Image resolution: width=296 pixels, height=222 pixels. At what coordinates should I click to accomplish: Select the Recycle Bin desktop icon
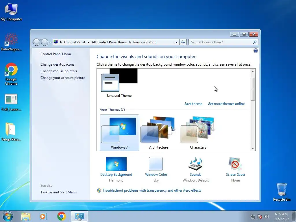pyautogui.click(x=282, y=192)
